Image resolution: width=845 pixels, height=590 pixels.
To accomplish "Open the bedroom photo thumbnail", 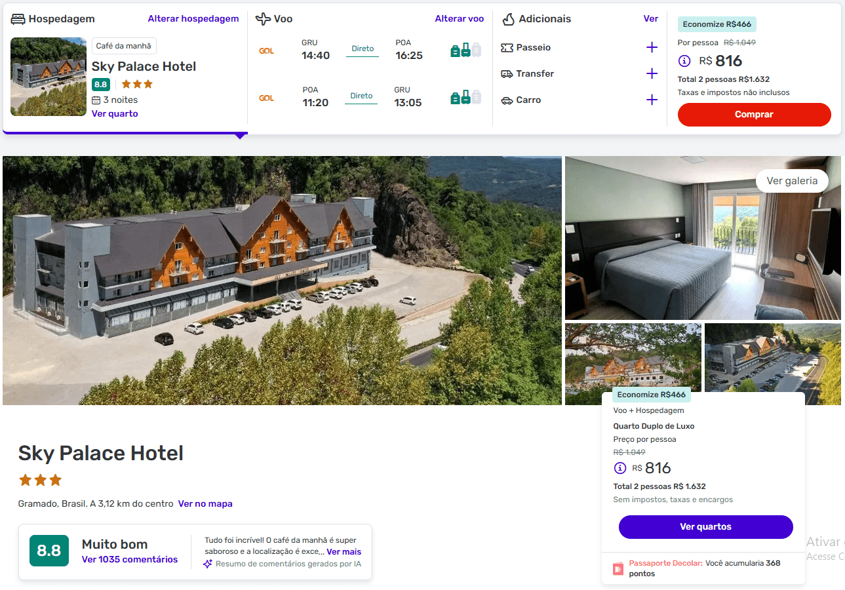I will [703, 238].
